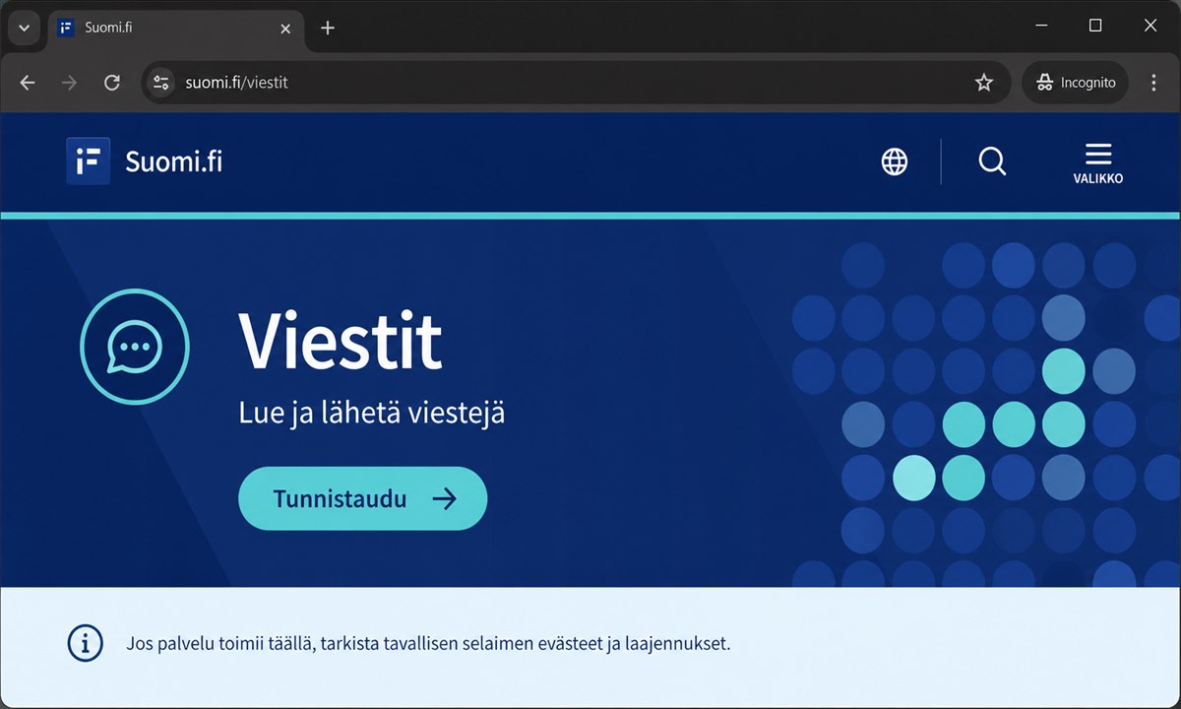Close the Suomi.fi tab
Screen dimensions: 1181x709
tap(285, 29)
